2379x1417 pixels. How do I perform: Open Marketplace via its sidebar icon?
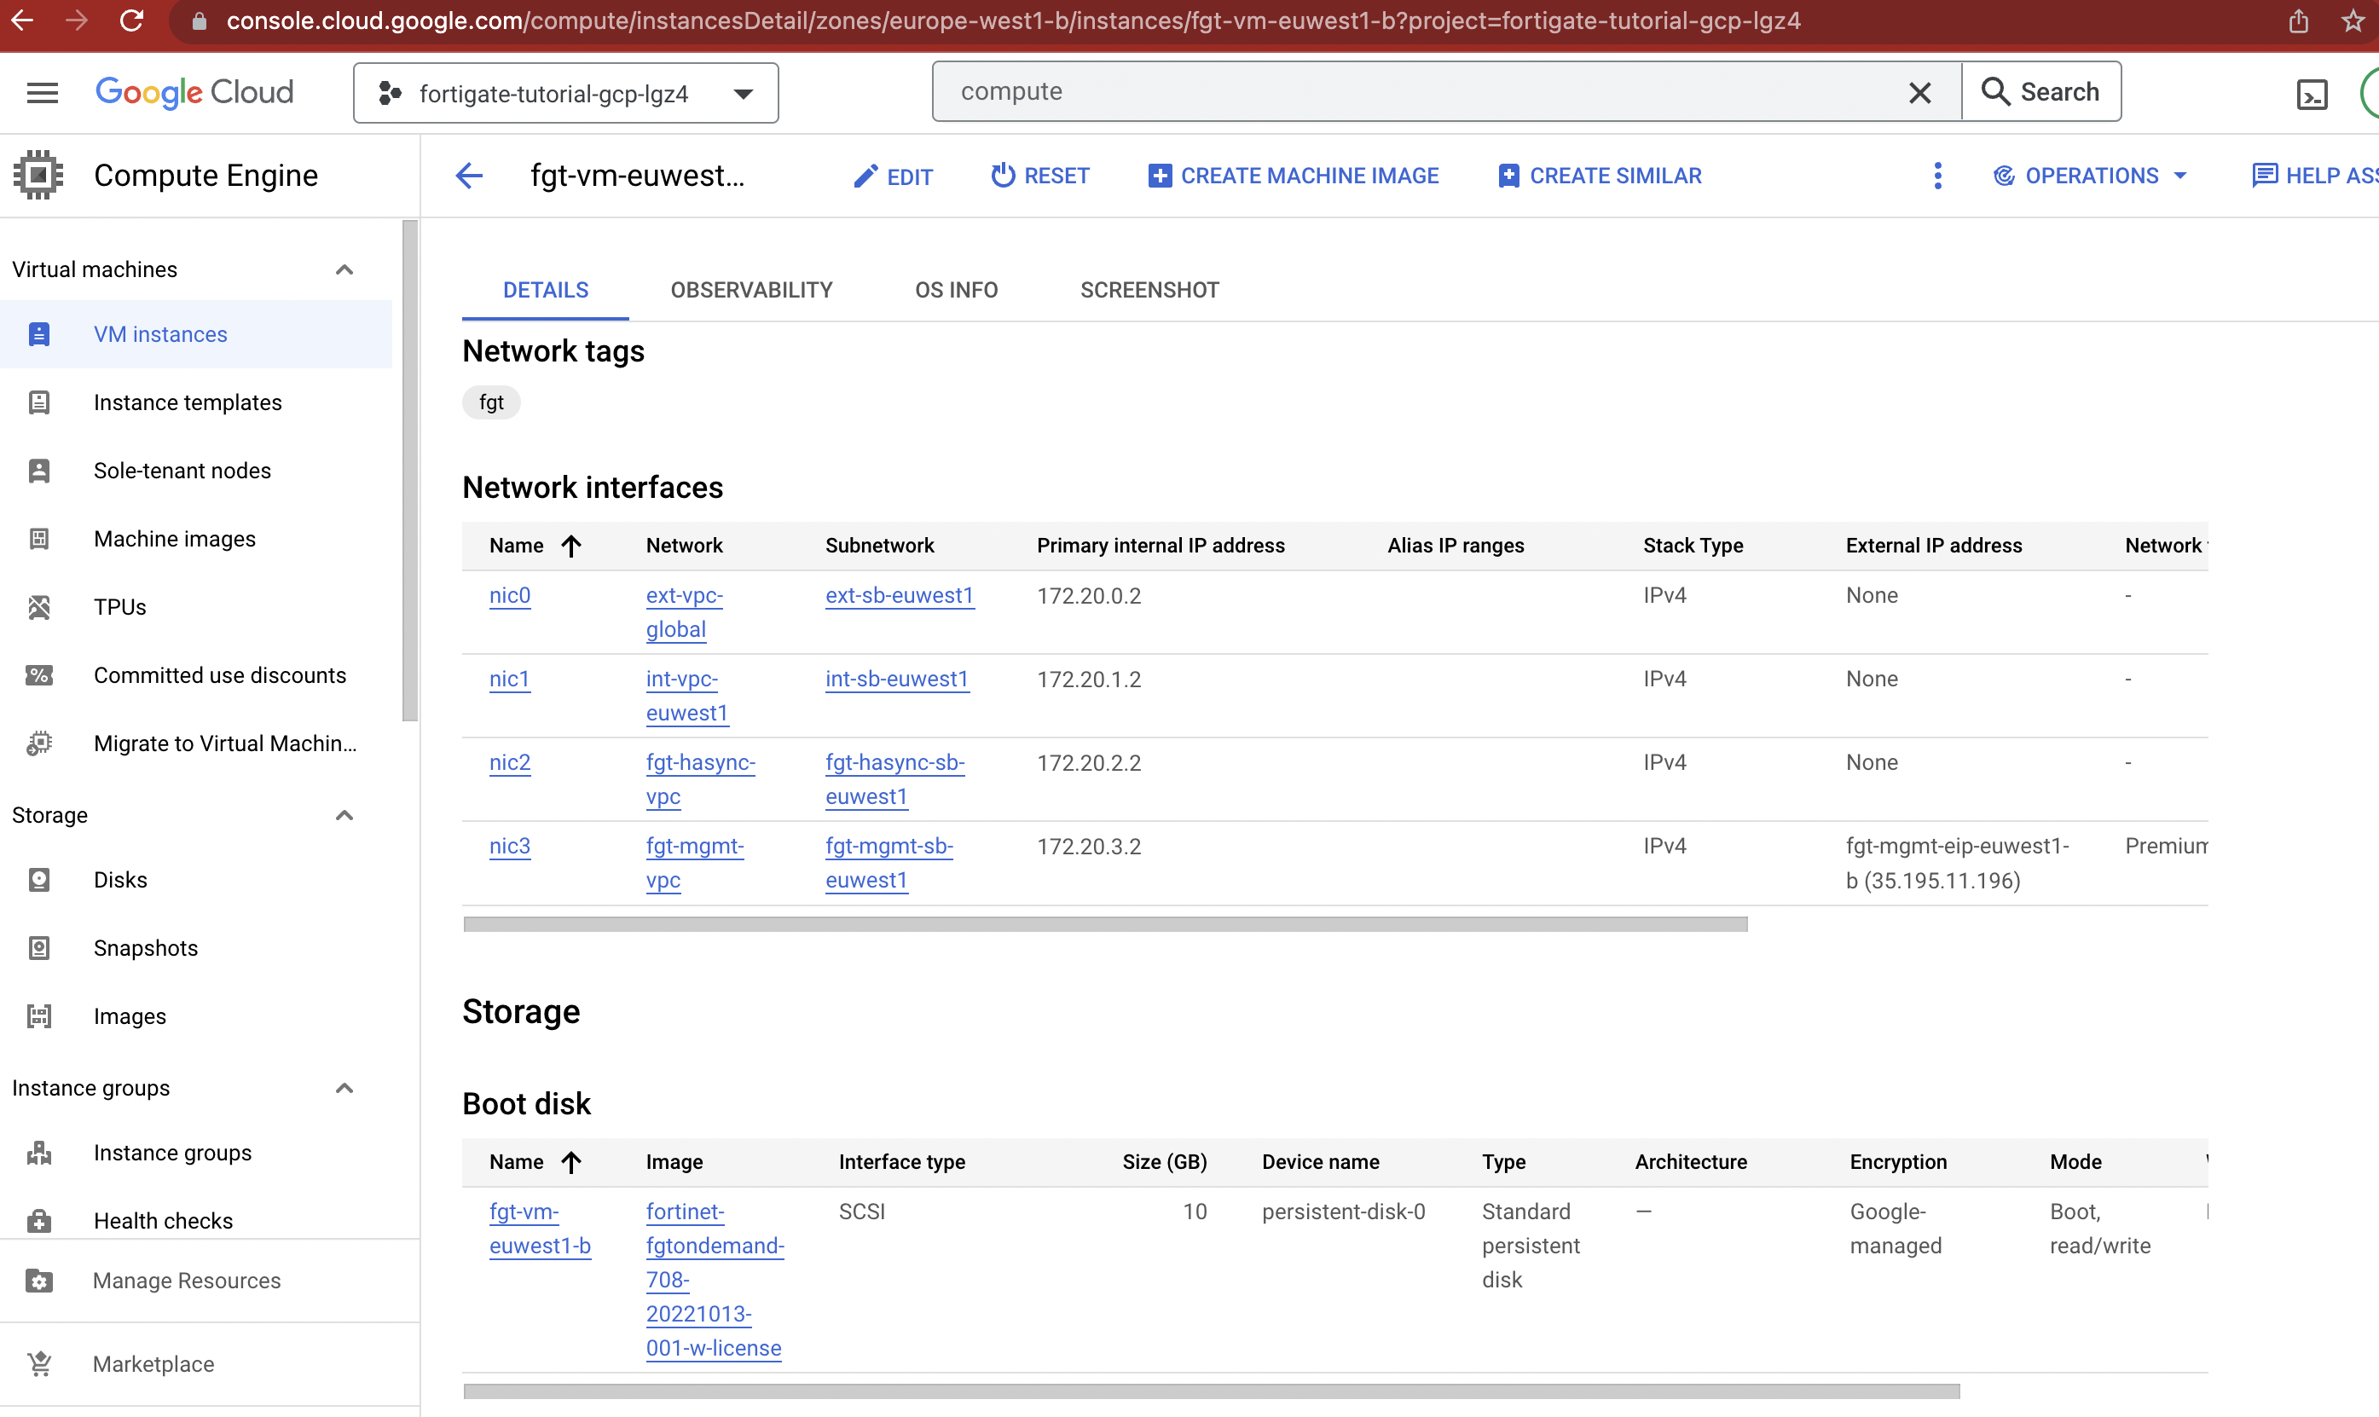pos(38,1363)
